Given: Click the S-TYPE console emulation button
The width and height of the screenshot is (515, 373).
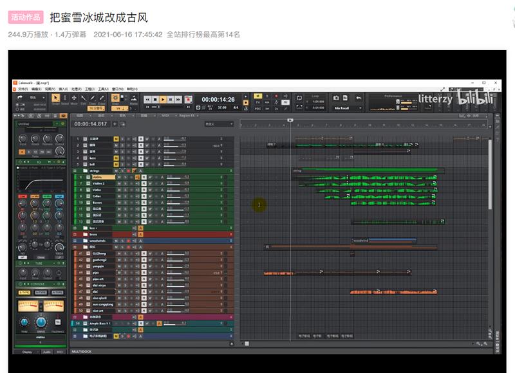Looking at the screenshot, I should (24, 292).
